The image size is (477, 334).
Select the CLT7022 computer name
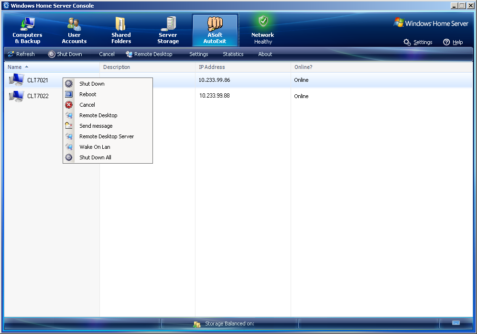38,96
